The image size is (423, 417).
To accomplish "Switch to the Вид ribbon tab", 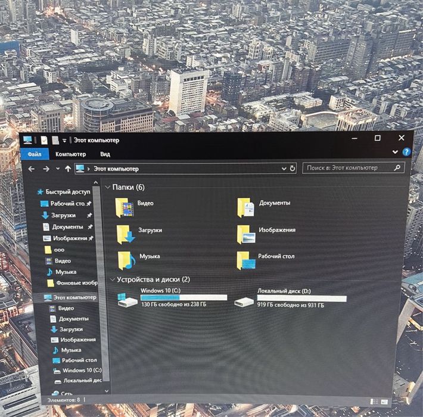I will (105, 154).
